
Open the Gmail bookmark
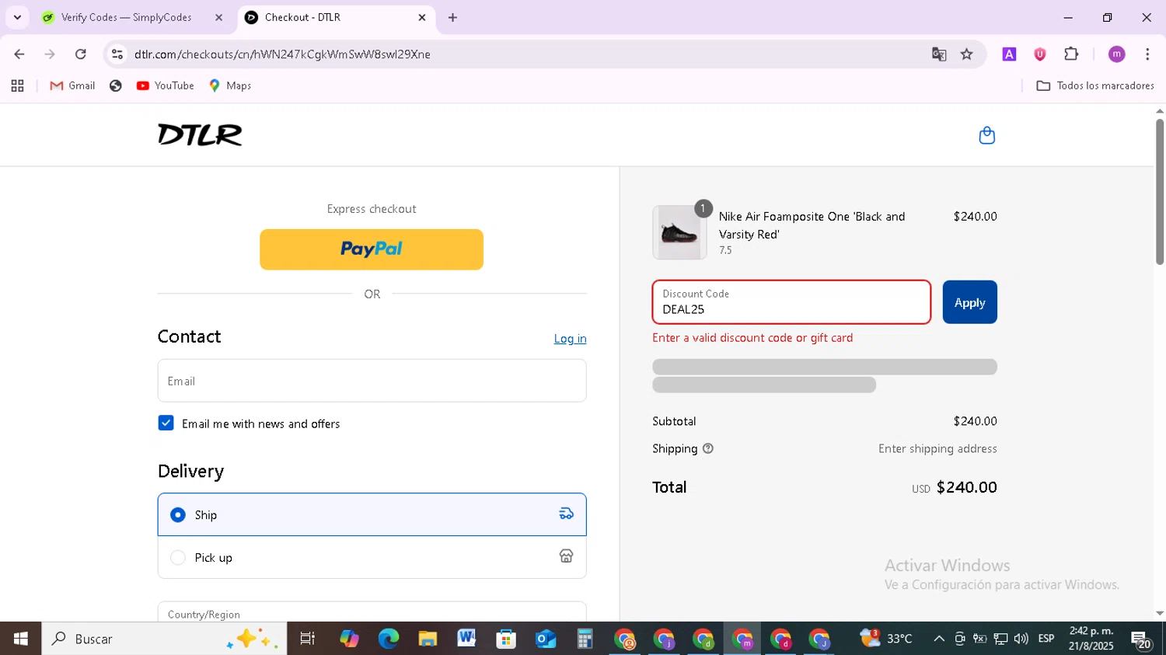(72, 85)
